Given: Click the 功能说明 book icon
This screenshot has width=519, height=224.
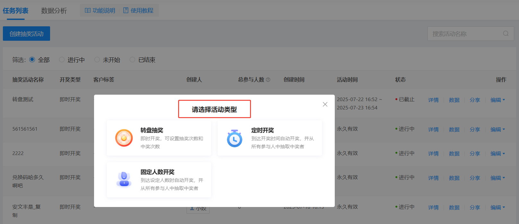Looking at the screenshot, I should pos(88,11).
